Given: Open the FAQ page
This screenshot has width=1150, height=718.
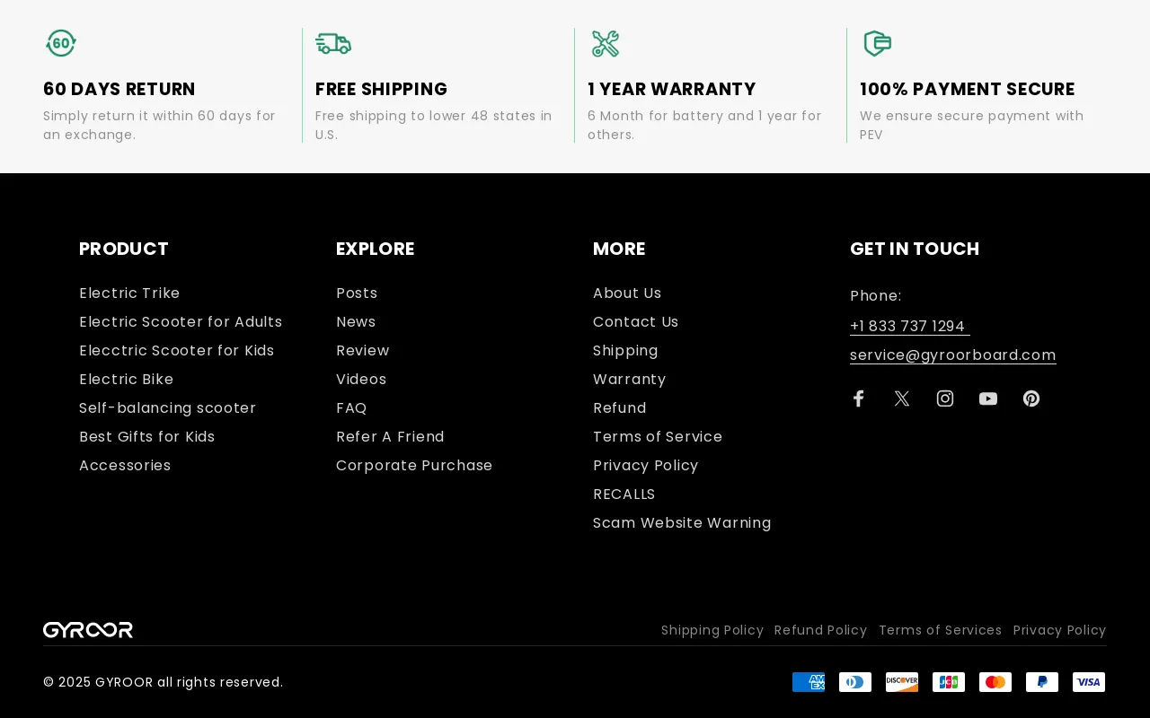Looking at the screenshot, I should [x=351, y=408].
